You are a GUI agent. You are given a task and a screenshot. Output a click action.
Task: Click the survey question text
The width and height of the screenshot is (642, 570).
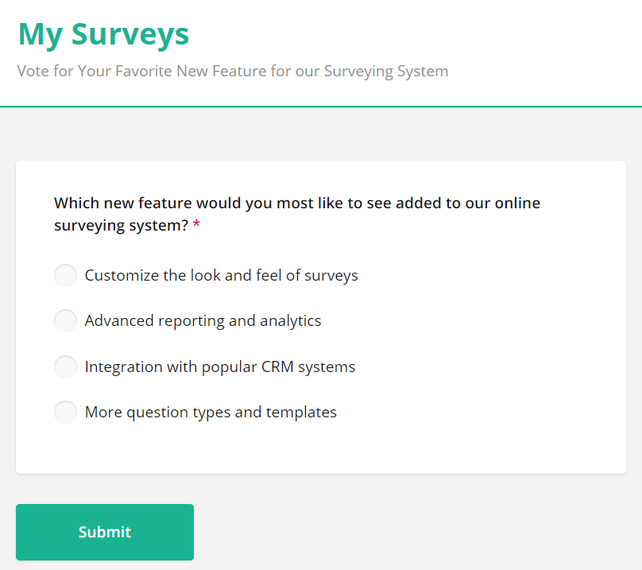pos(296,203)
